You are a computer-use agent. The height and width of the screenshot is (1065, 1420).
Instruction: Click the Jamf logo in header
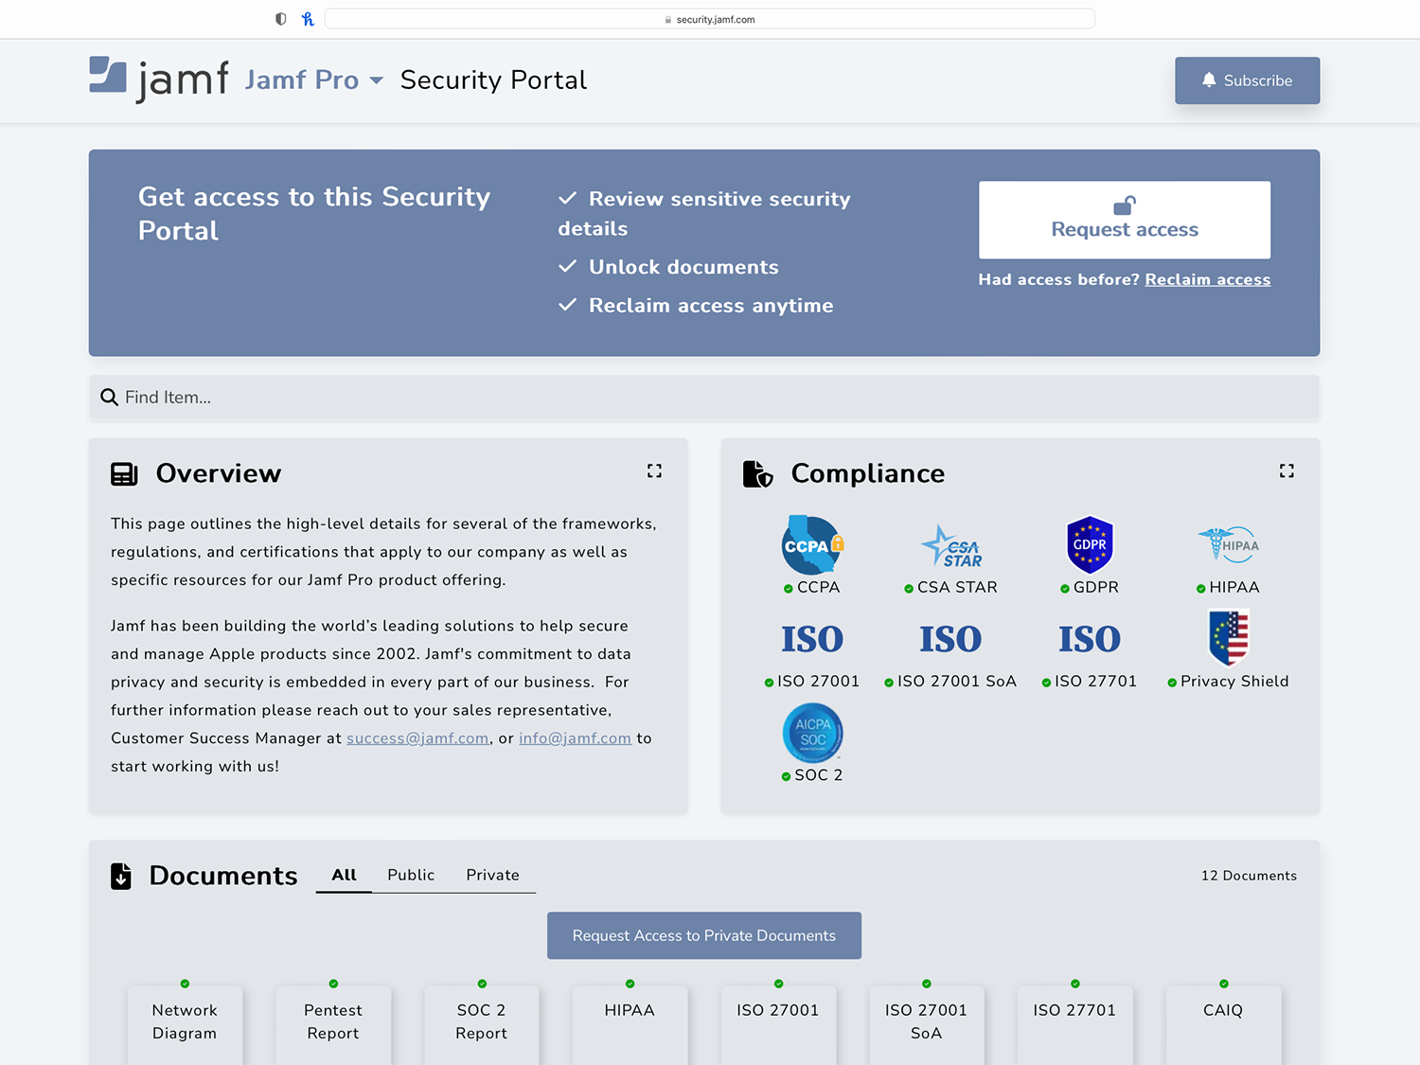click(x=159, y=80)
